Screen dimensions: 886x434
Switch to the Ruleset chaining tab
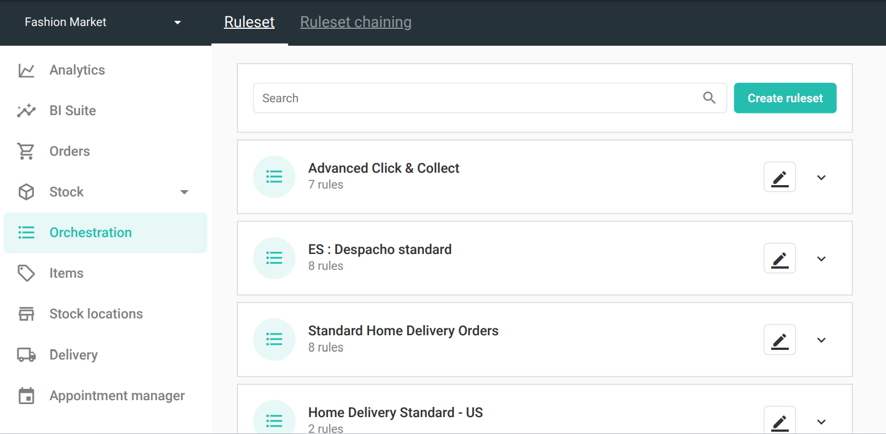click(x=356, y=22)
